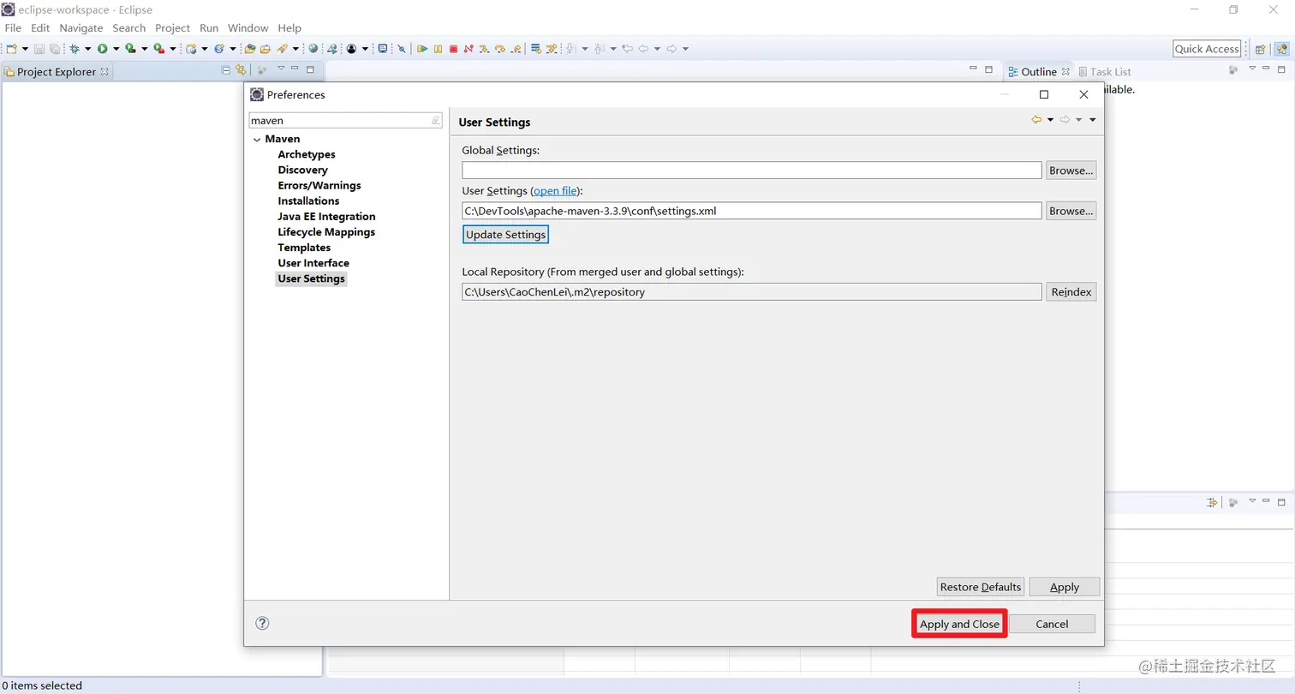Open the Coverage launch dropdown arrow
Image resolution: width=1295 pixels, height=694 pixels.
point(145,49)
